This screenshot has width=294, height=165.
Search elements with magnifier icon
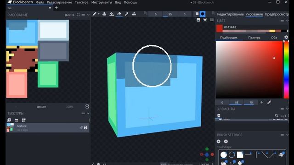tap(277, 115)
